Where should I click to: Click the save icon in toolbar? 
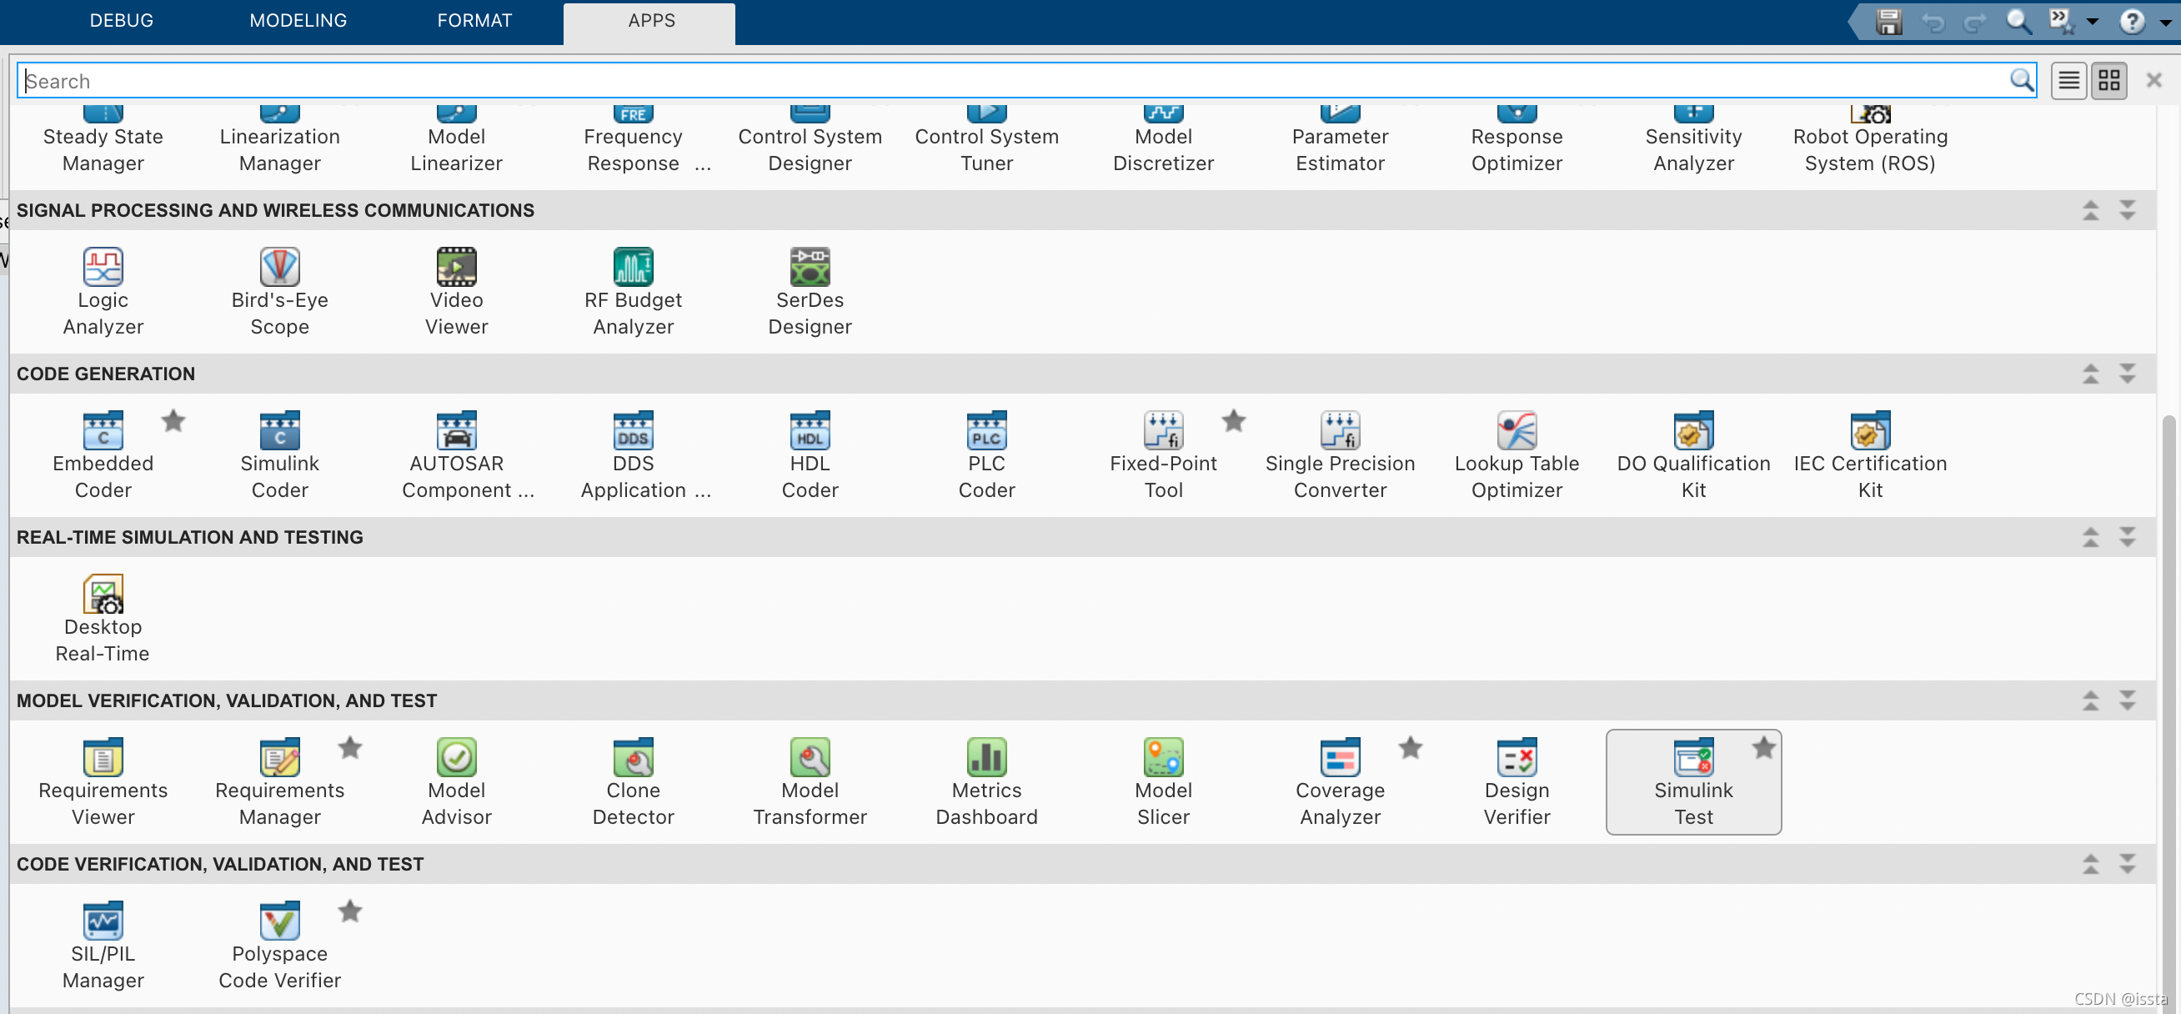[x=1888, y=21]
